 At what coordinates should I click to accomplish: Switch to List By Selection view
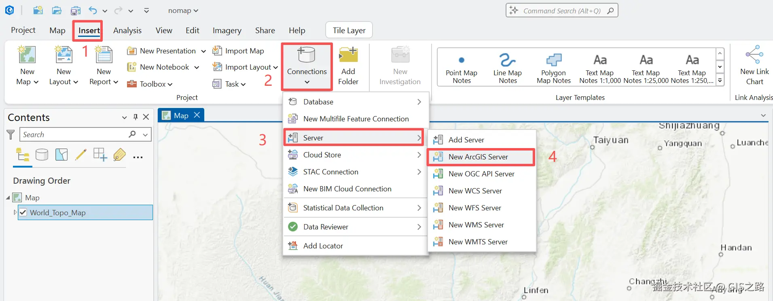[x=61, y=155]
